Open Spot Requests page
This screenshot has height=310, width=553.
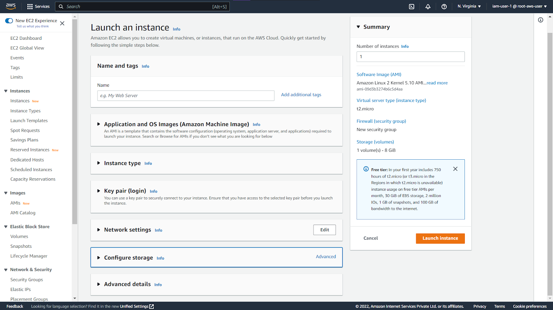[x=25, y=130]
